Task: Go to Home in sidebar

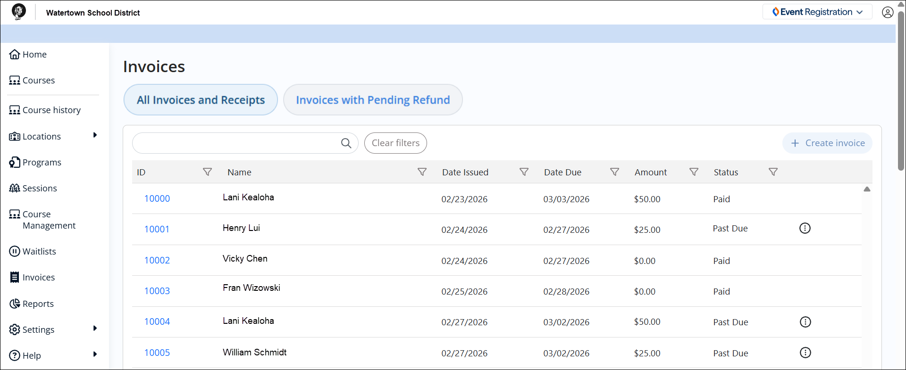Action: point(34,55)
